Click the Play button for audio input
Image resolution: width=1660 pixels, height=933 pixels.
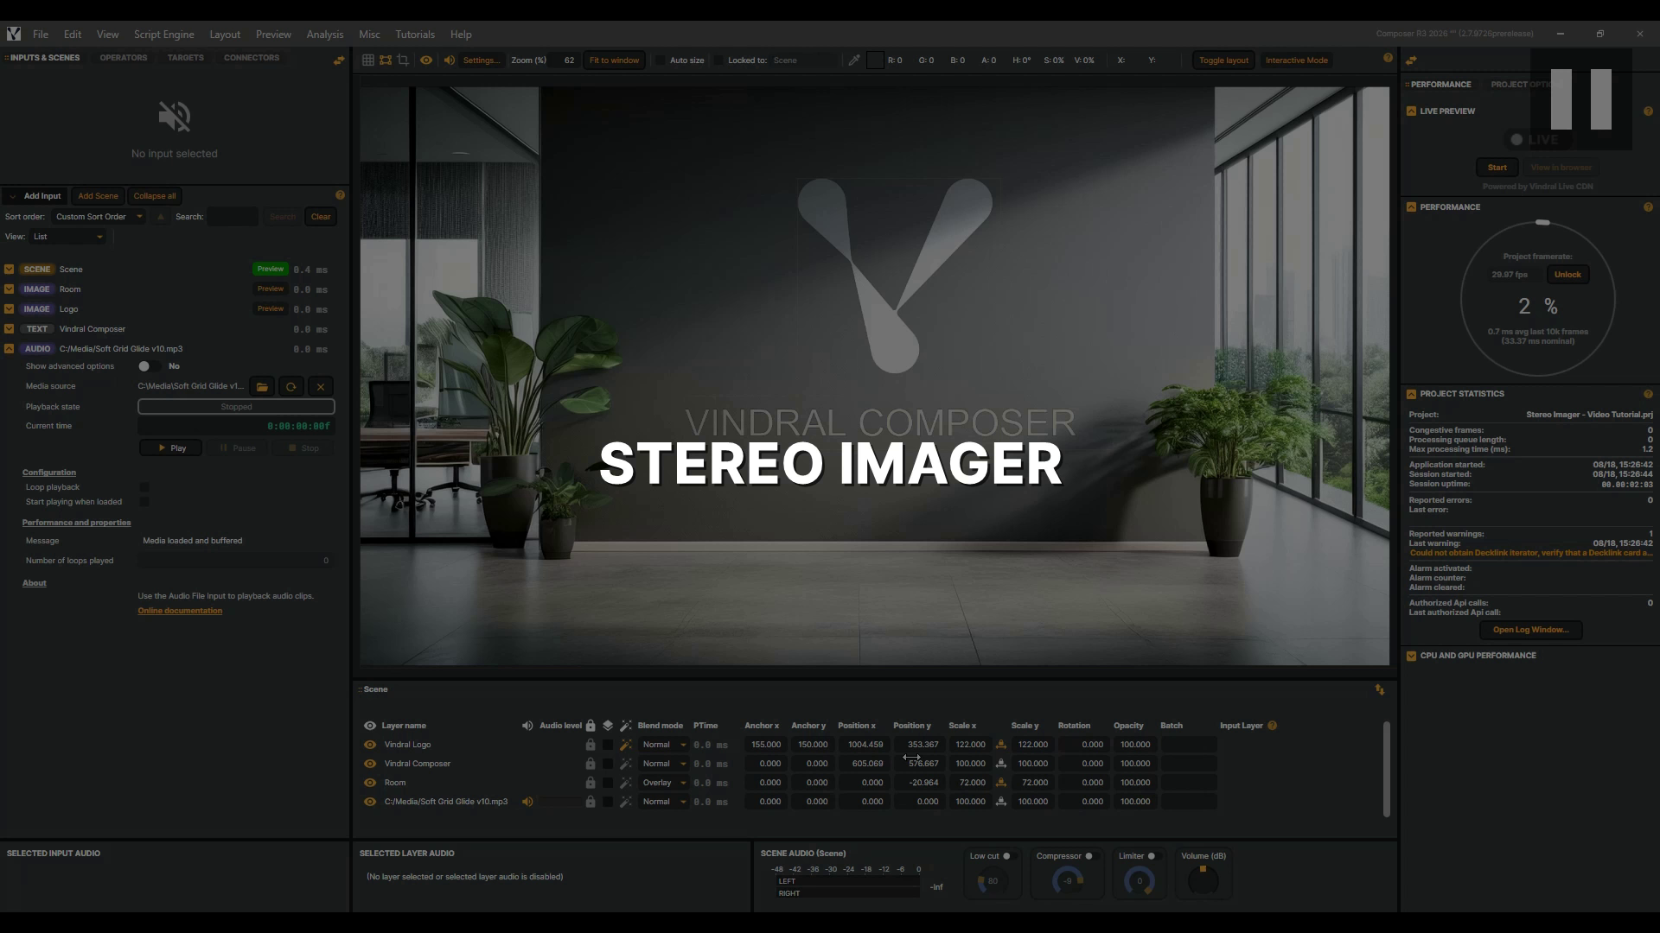(x=170, y=448)
